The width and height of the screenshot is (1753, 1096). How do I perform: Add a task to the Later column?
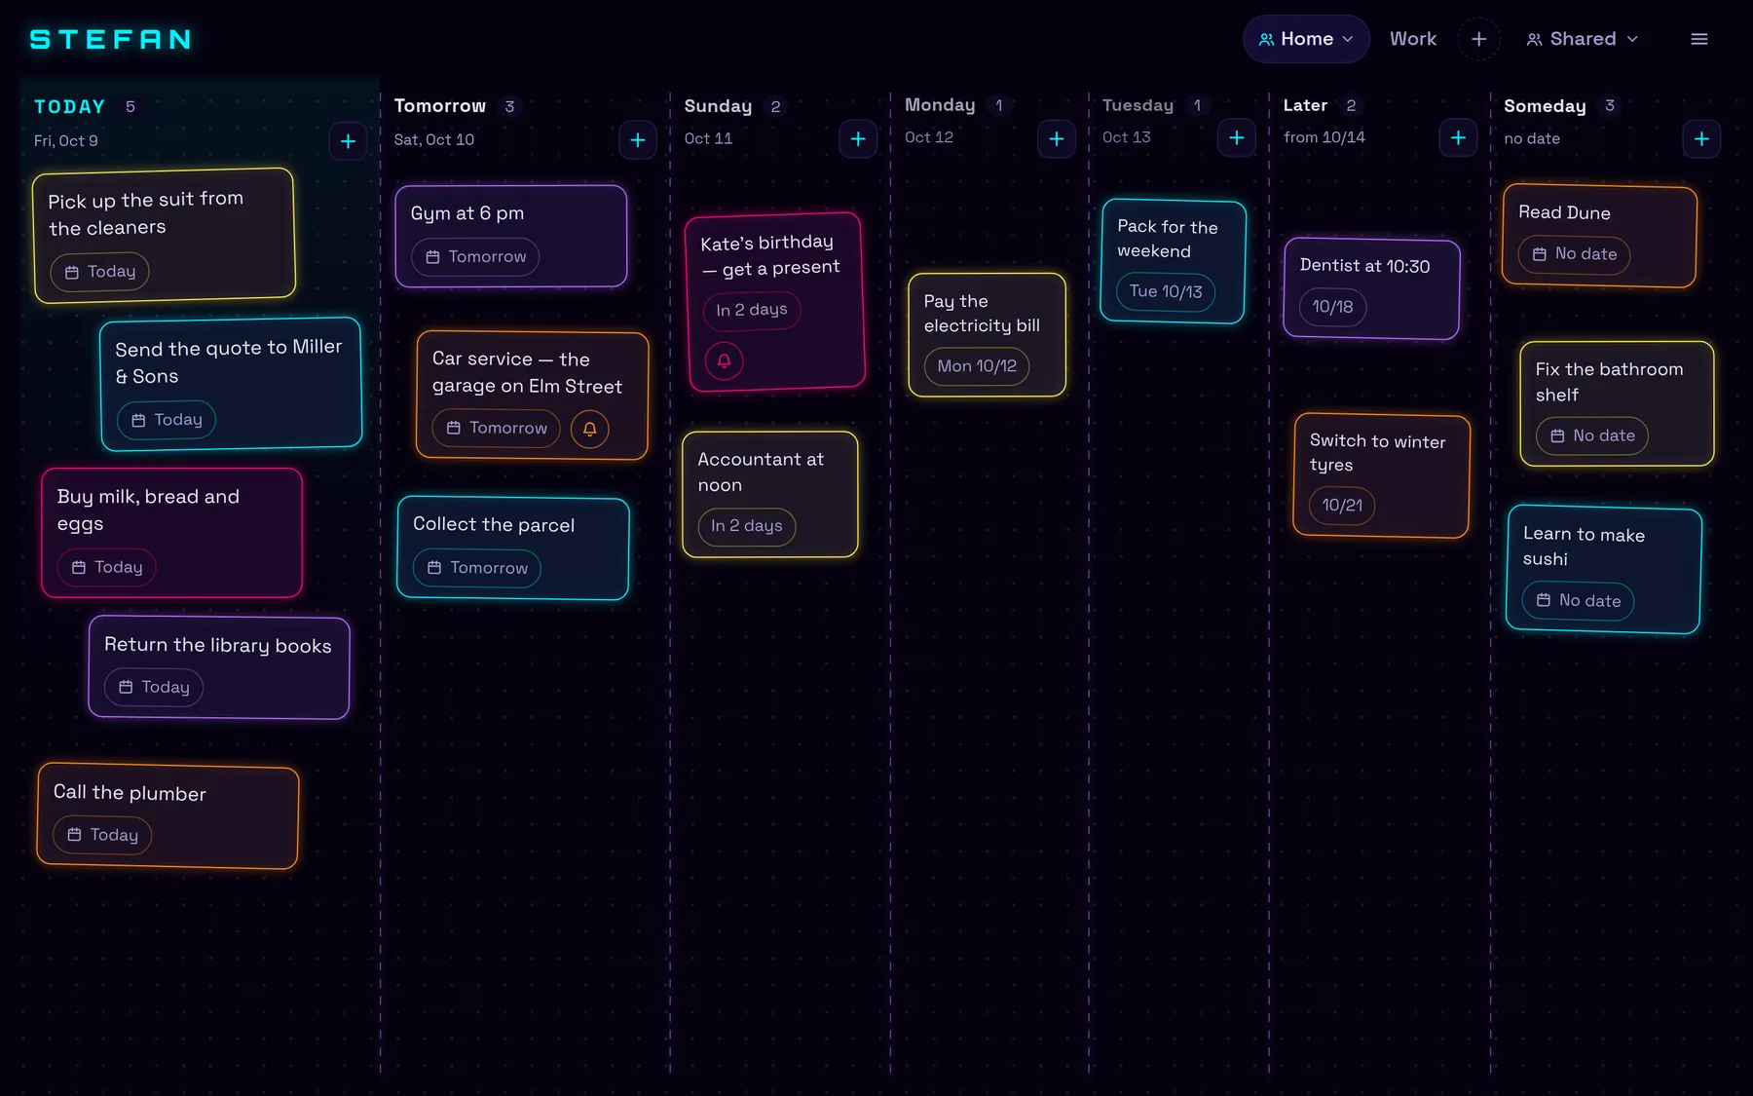pyautogui.click(x=1458, y=138)
